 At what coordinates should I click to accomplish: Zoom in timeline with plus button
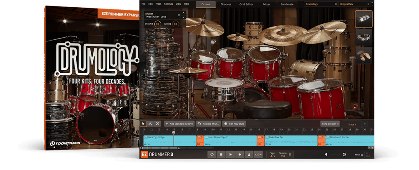[x=372, y=148]
